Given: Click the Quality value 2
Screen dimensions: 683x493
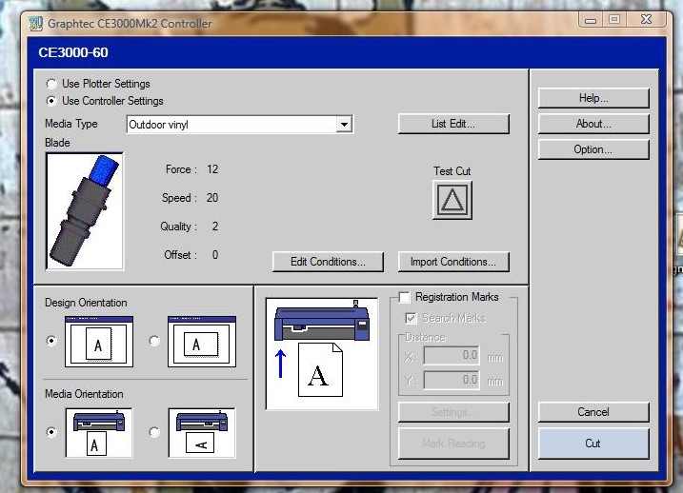Looking at the screenshot, I should [215, 227].
